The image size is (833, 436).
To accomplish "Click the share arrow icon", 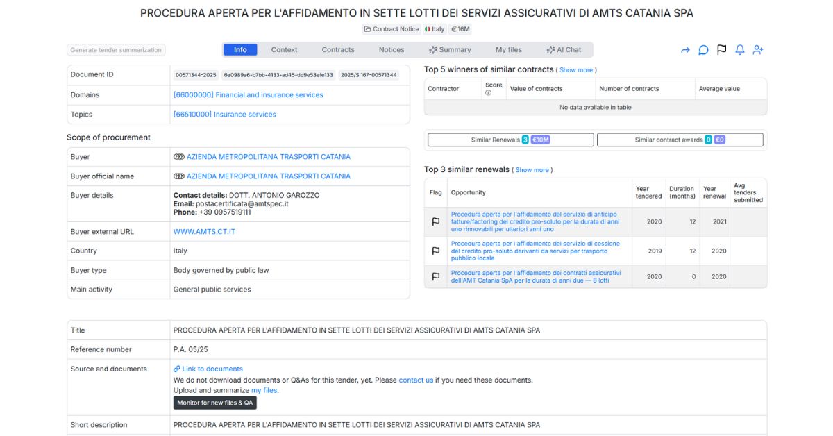I will click(x=685, y=50).
